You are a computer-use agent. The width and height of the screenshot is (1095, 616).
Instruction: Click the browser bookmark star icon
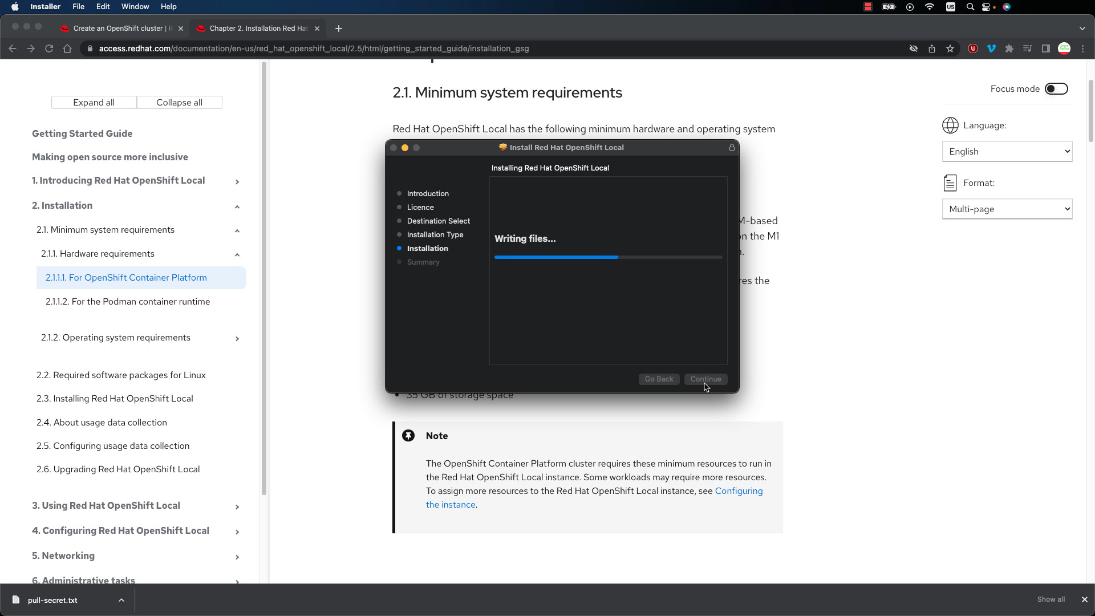(951, 49)
